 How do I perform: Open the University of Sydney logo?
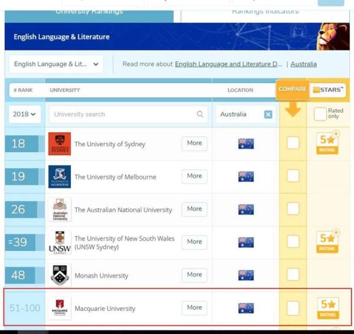pyautogui.click(x=60, y=143)
